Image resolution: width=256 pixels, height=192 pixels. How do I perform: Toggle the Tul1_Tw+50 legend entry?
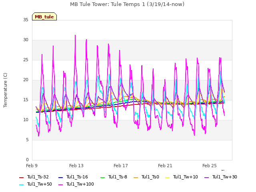click(x=36, y=184)
